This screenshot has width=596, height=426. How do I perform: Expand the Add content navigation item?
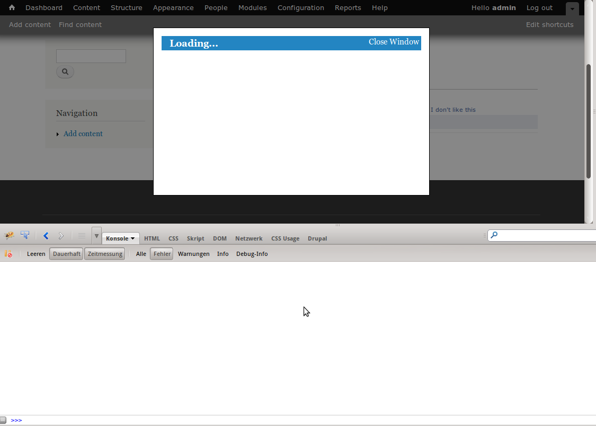pyautogui.click(x=58, y=134)
